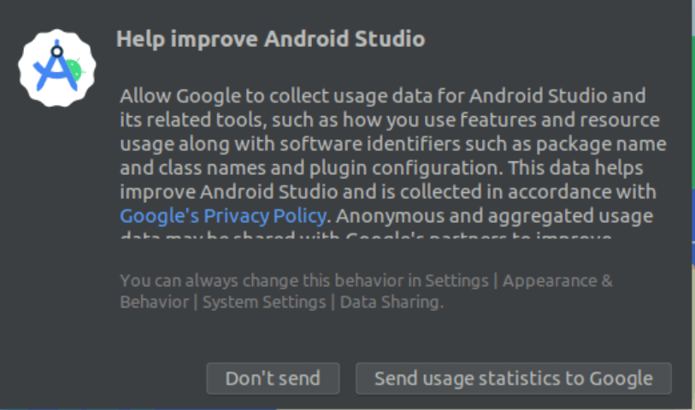Click the green strip at the right edge
Viewport: 695px width, 410px height.
[x=692, y=111]
